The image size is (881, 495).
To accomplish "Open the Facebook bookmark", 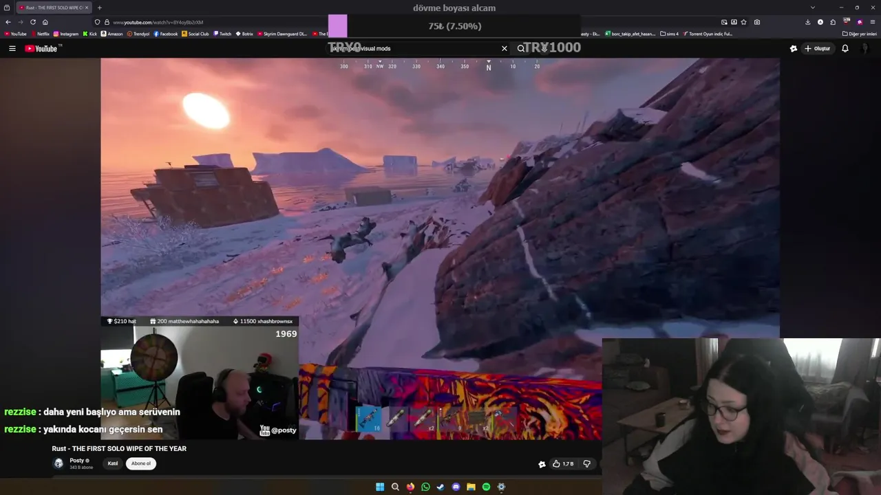I will (x=166, y=34).
